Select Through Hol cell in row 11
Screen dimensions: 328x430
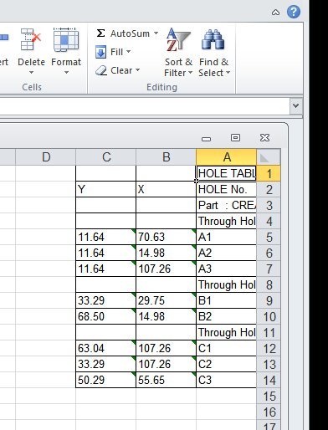pos(226,332)
